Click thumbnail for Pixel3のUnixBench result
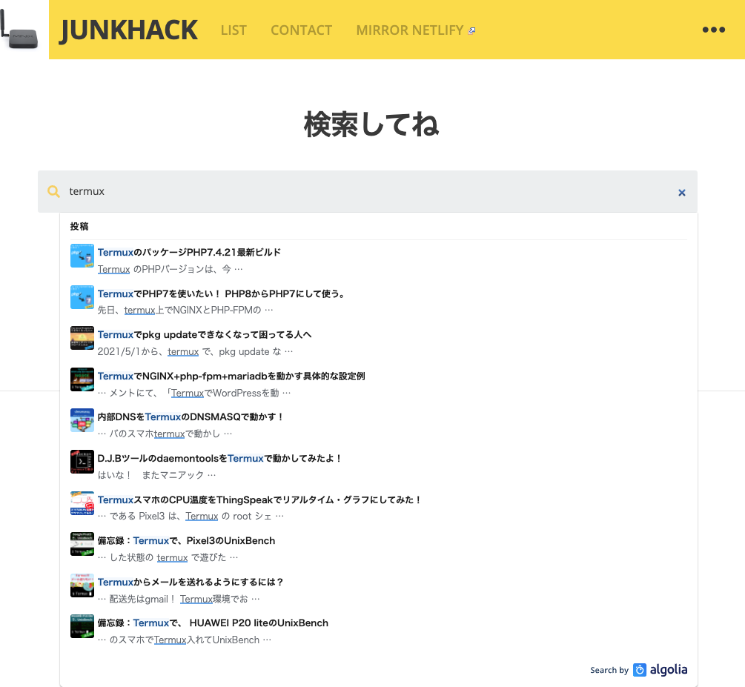The height and width of the screenshot is (687, 745). (x=82, y=543)
